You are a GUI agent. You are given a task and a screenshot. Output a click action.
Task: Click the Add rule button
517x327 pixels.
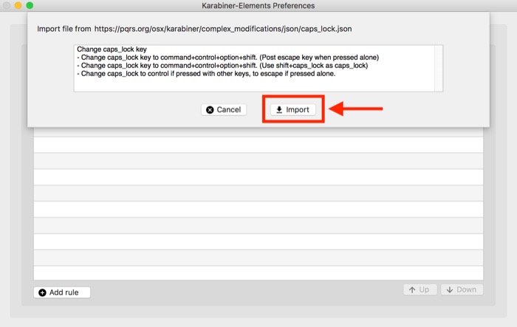coord(62,292)
